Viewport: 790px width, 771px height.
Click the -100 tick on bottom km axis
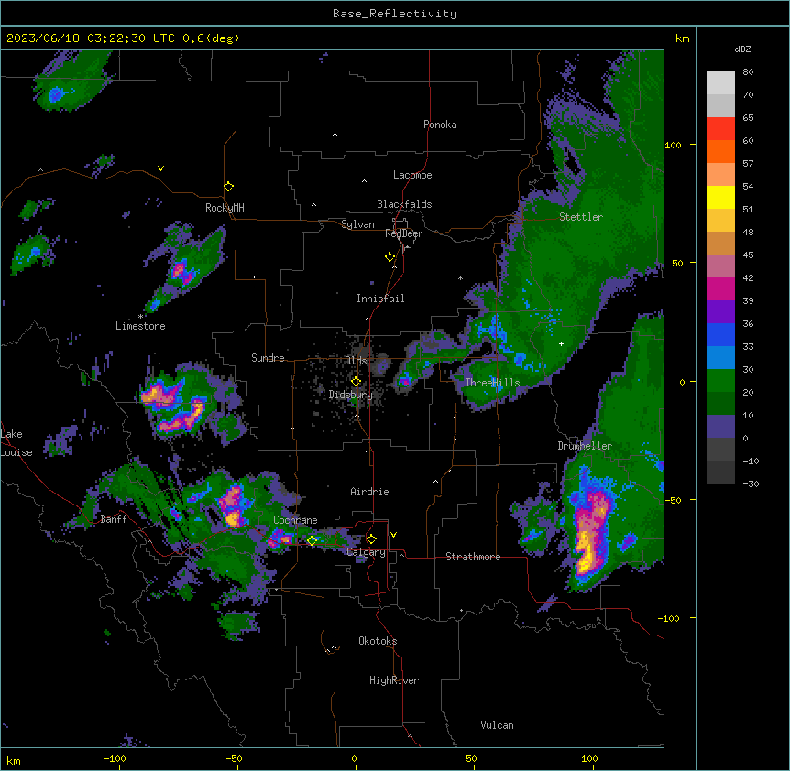pyautogui.click(x=115, y=758)
